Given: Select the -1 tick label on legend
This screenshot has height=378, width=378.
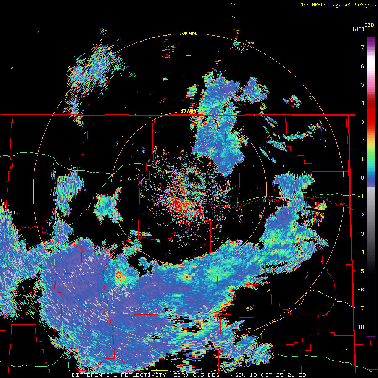Looking at the screenshot, I should coord(360,197).
